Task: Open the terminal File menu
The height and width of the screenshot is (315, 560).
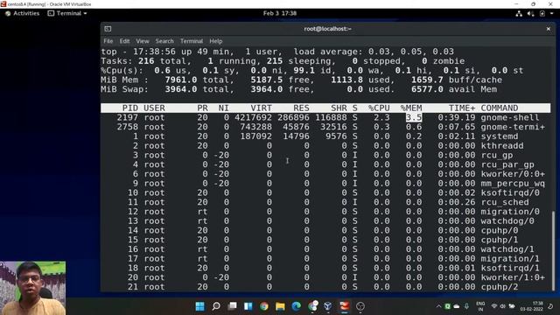Action: tap(108, 41)
